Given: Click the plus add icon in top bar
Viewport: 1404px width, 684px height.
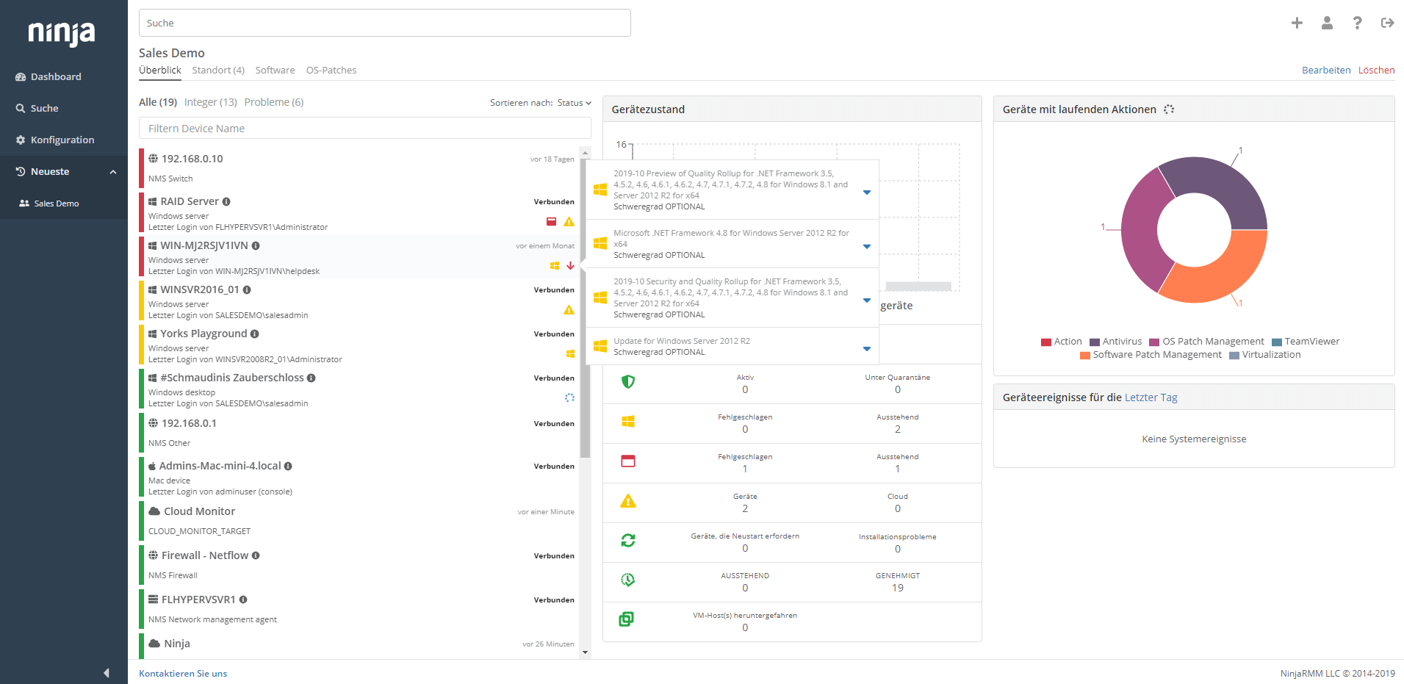Looking at the screenshot, I should (1297, 24).
